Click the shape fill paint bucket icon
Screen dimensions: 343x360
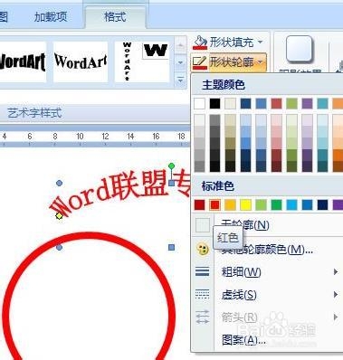coord(200,43)
